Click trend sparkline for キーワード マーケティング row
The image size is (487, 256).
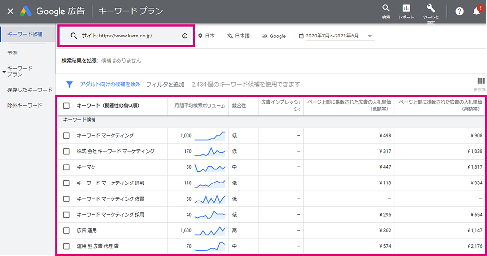click(210, 136)
